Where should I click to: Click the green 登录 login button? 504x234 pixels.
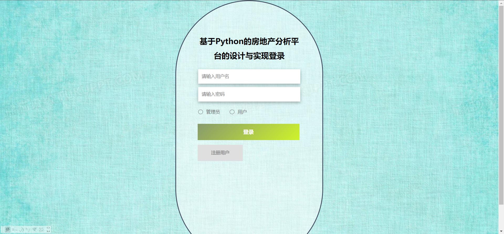[249, 132]
